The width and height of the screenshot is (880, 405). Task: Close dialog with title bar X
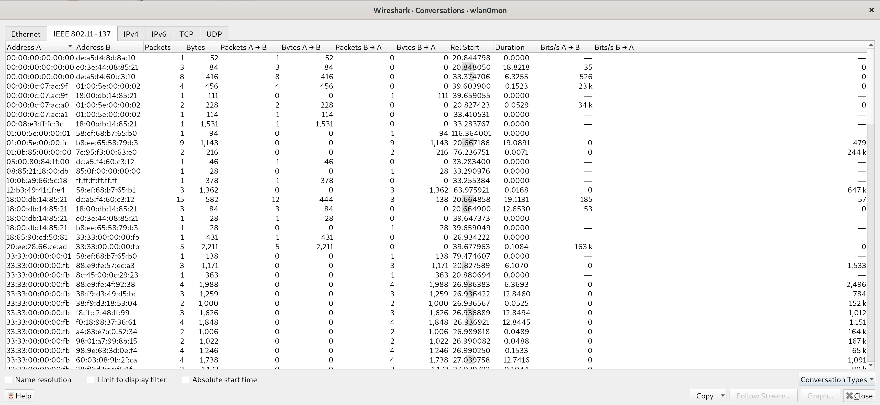point(871,10)
